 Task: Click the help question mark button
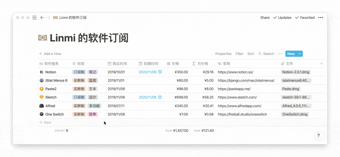(318, 136)
